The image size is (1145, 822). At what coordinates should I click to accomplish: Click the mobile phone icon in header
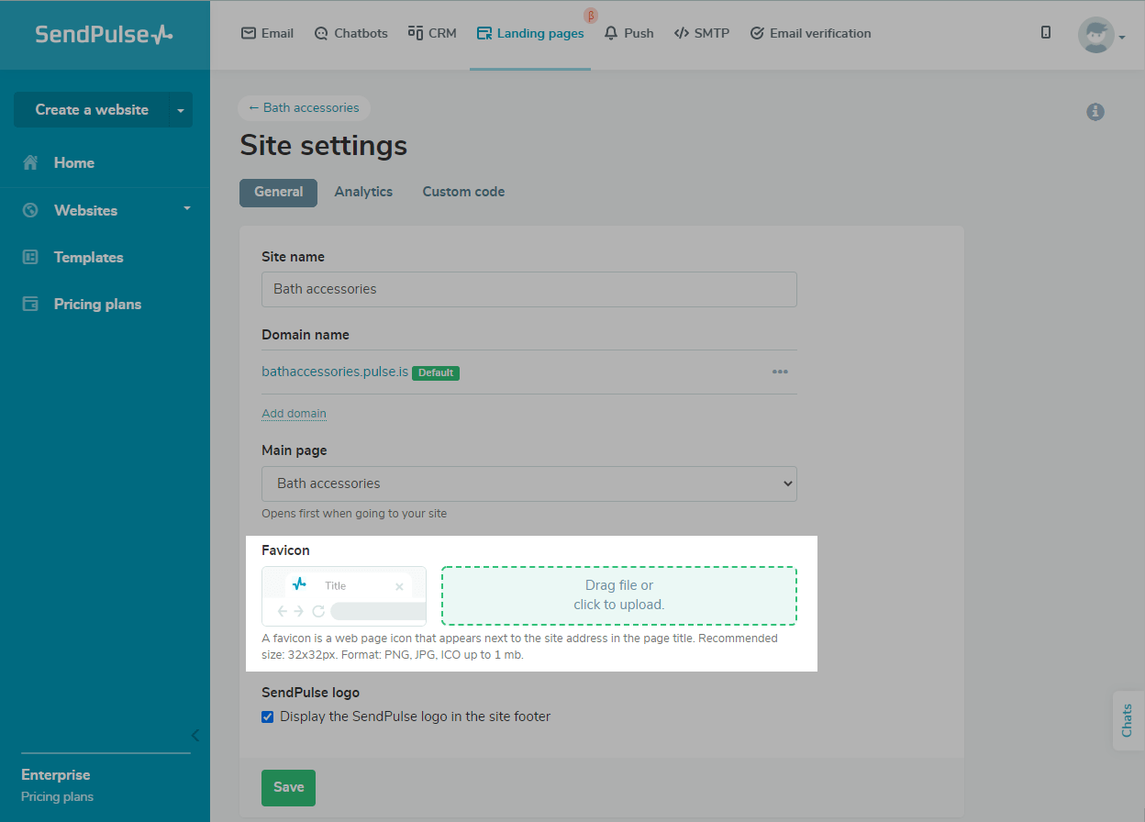pos(1046,32)
